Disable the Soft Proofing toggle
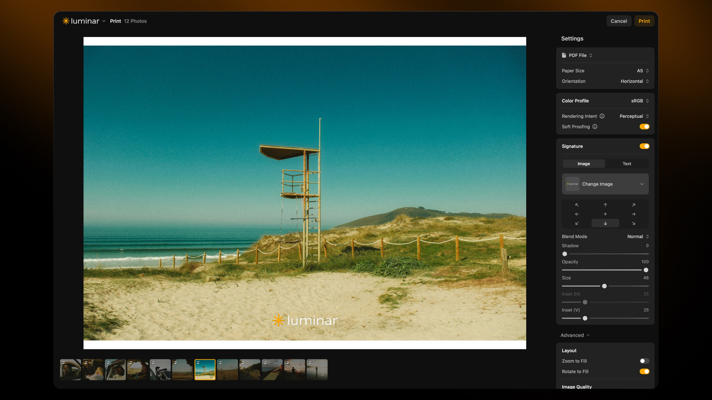Screen dimensions: 712x400 pos(645,127)
